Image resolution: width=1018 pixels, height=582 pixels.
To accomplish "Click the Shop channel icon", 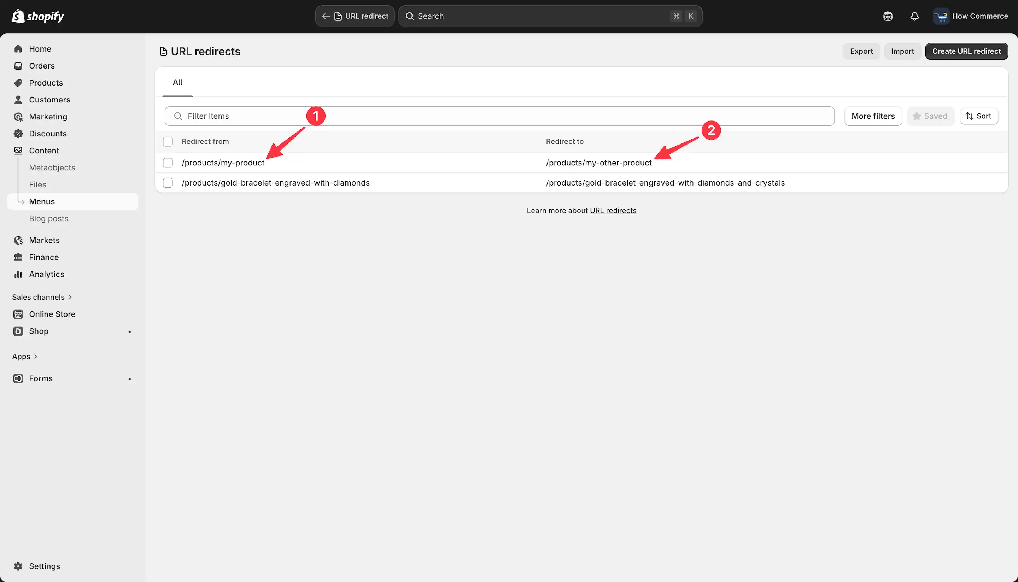I will coord(18,331).
